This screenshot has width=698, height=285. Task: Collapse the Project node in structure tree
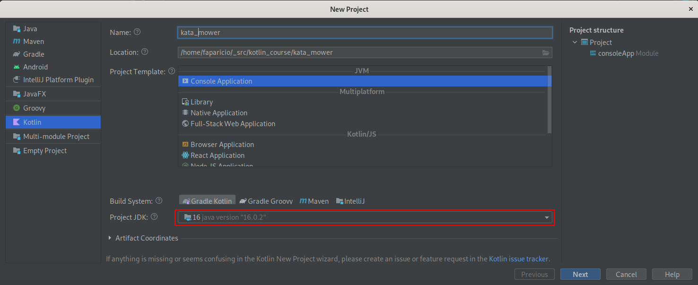(575, 43)
